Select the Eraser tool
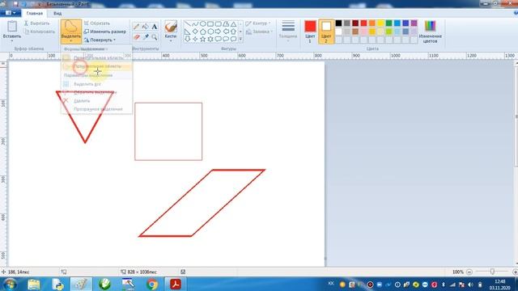This screenshot has height=291, width=518. pyautogui.click(x=136, y=36)
